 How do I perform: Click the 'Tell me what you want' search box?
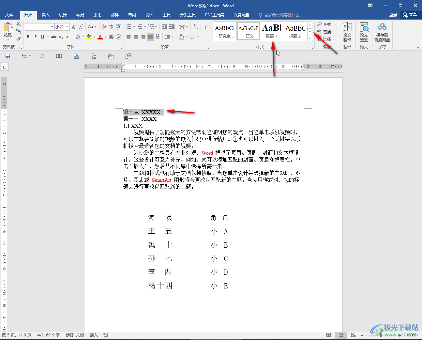pos(280,15)
